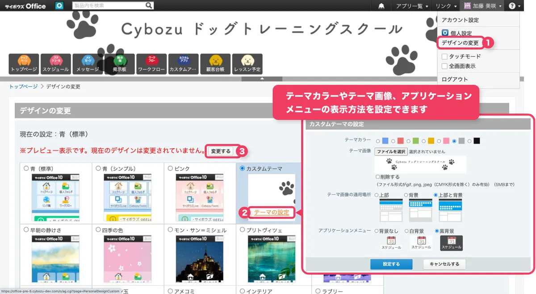Open the 顧客台帳 dog icon
536x294 pixels.
[215, 64]
